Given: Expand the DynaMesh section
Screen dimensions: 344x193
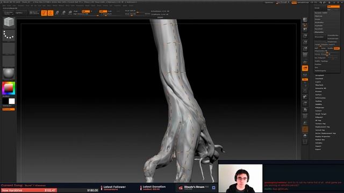Looking at the screenshot, I should [319, 29].
